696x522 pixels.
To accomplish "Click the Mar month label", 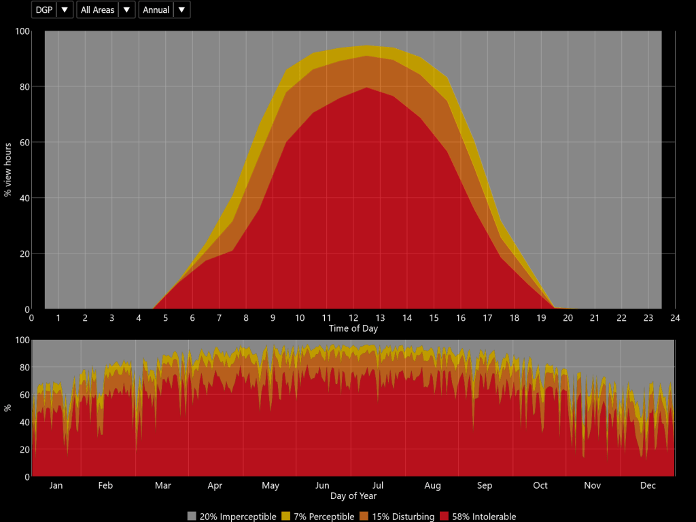I will 162,485.
